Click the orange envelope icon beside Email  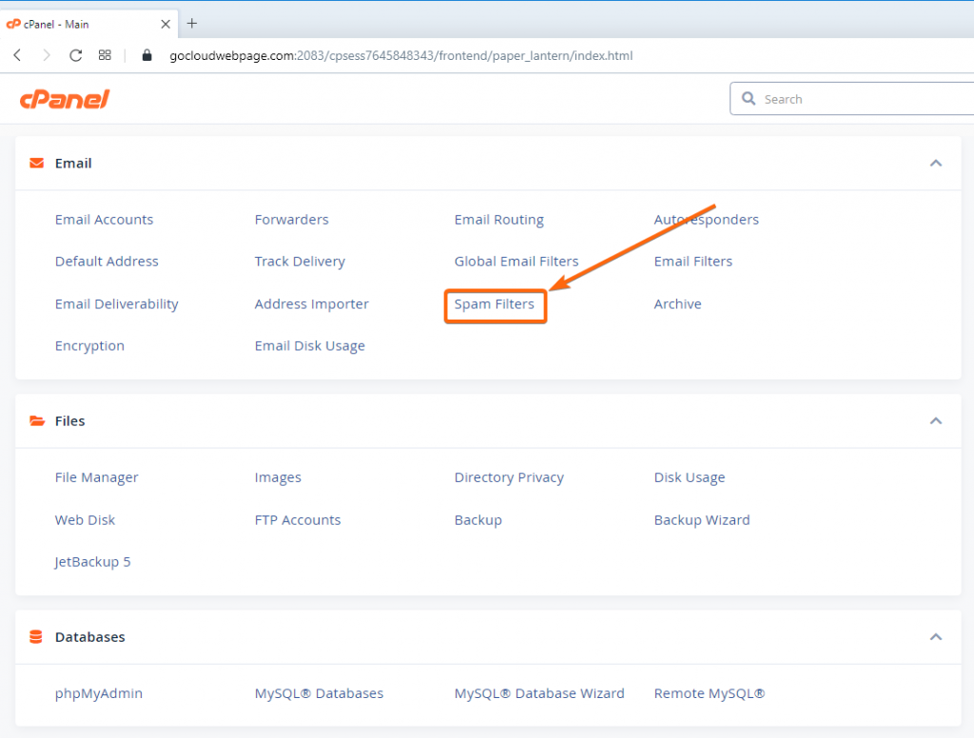(x=35, y=163)
